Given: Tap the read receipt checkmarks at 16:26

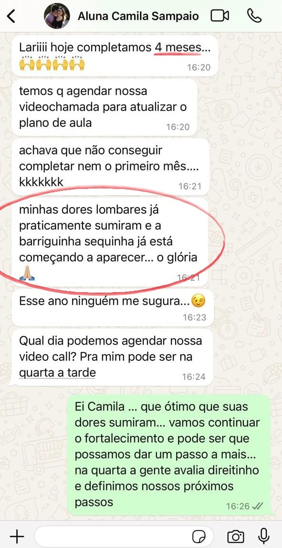Looking at the screenshot, I should [259, 506].
